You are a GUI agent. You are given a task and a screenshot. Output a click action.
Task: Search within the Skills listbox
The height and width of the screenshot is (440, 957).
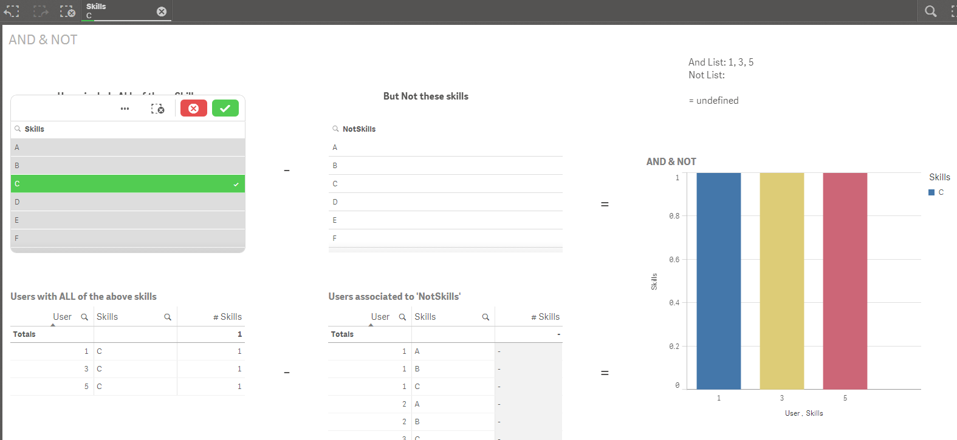(18, 129)
